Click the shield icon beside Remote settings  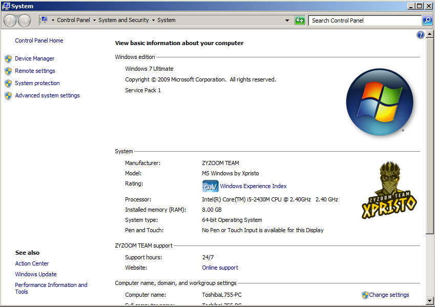8,71
